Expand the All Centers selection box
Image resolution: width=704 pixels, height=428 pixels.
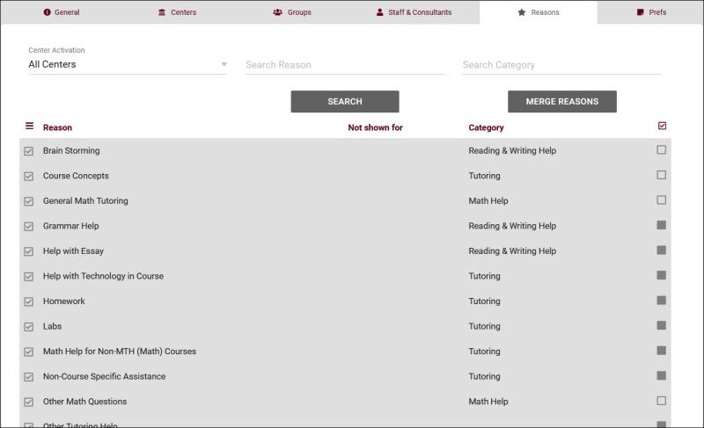click(123, 64)
